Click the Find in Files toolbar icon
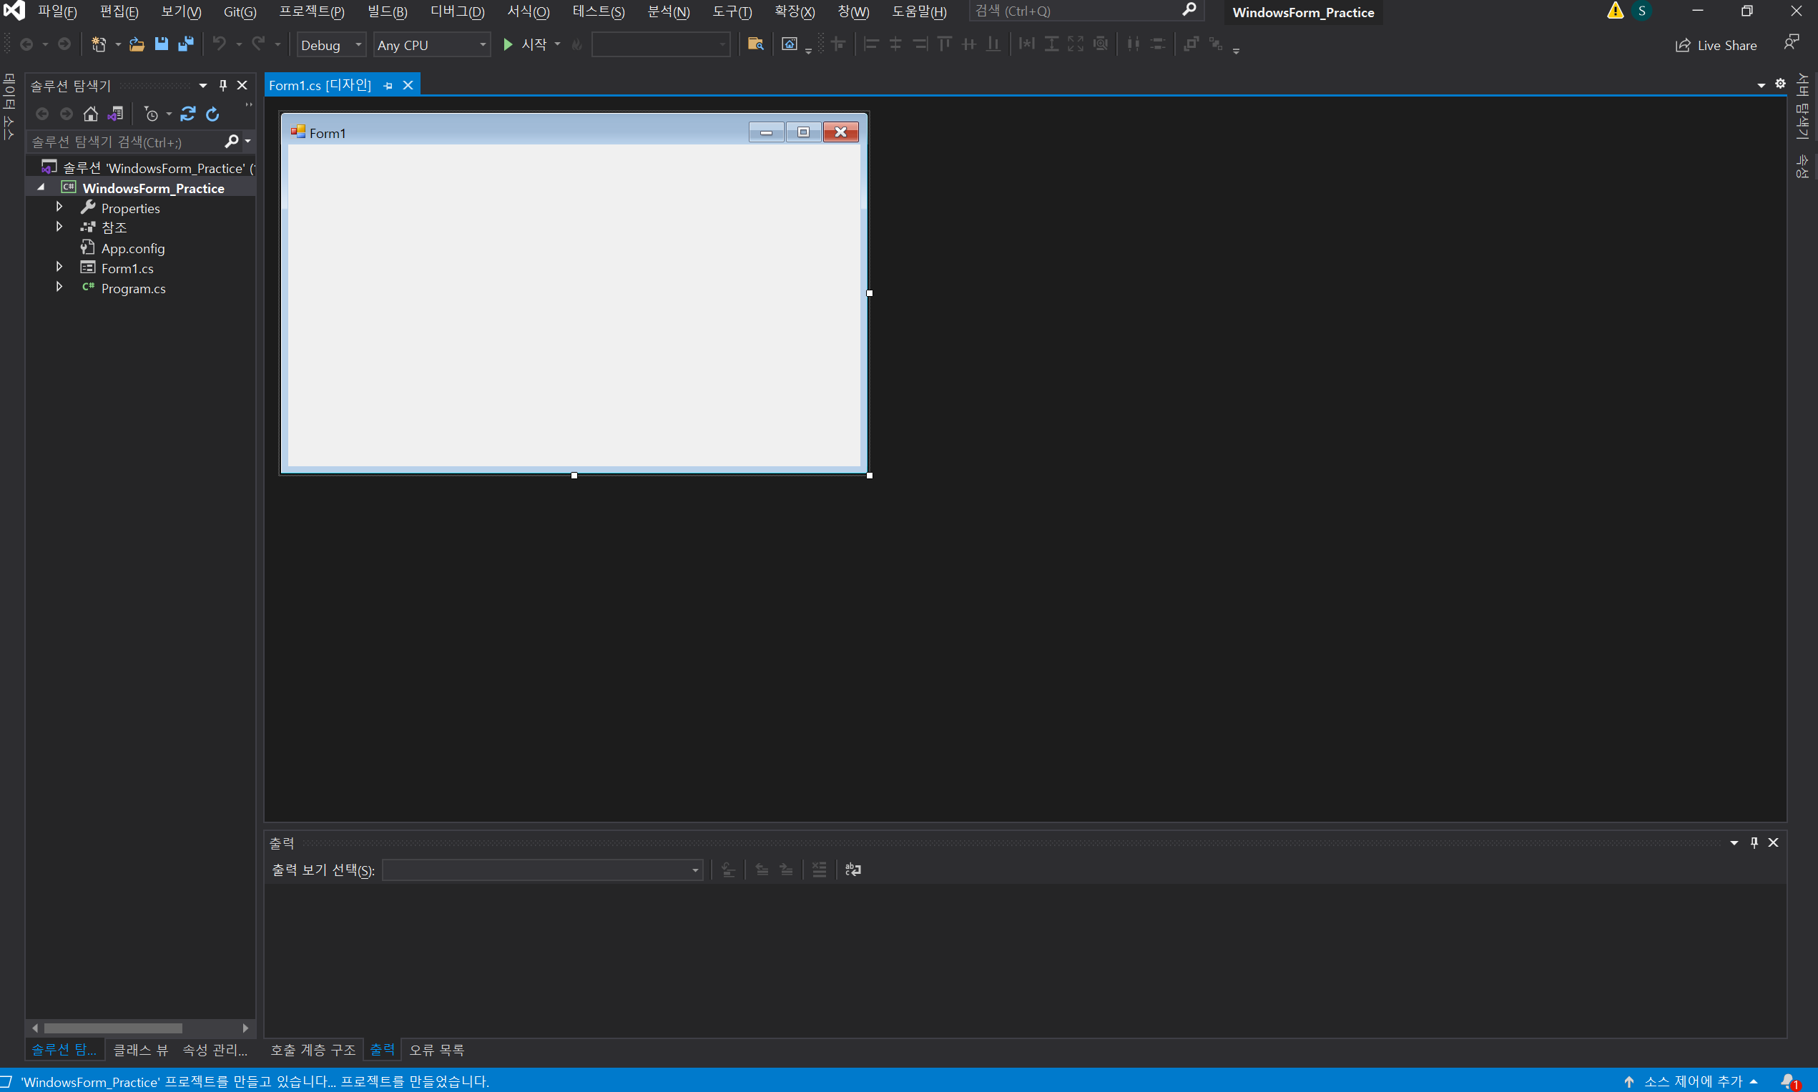 tap(755, 44)
